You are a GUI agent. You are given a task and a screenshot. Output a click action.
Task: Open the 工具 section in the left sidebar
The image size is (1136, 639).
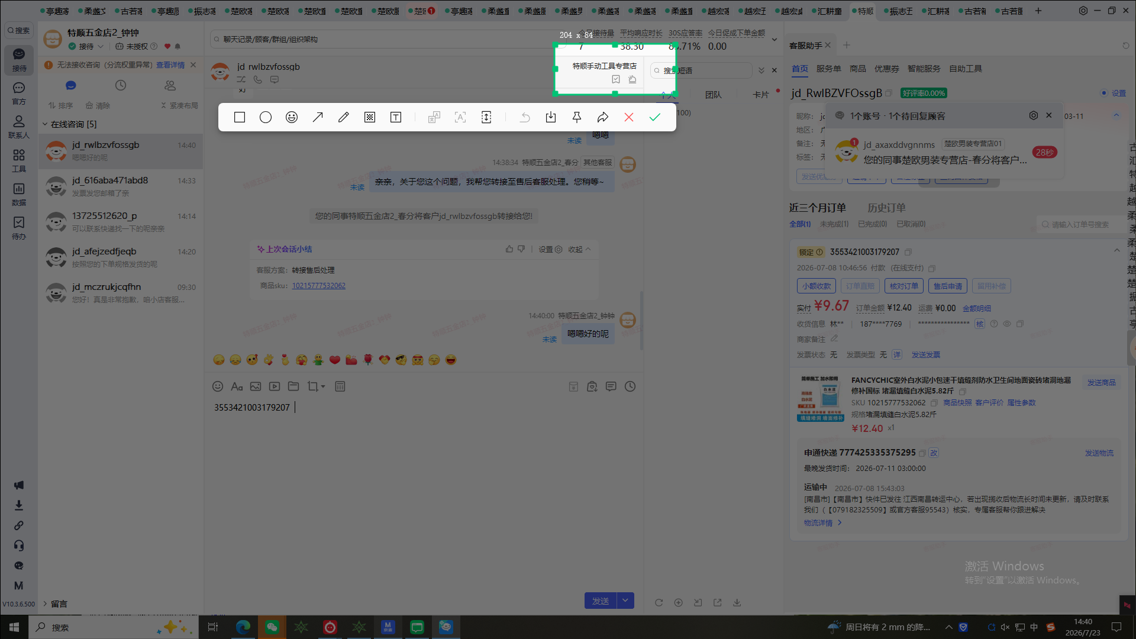(19, 160)
